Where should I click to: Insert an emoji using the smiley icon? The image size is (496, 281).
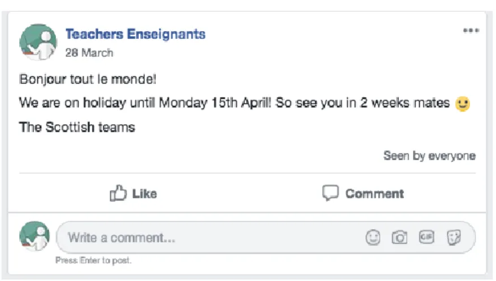(x=373, y=238)
